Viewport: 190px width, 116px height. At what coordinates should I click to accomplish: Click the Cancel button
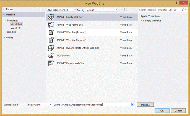click(x=178, y=110)
